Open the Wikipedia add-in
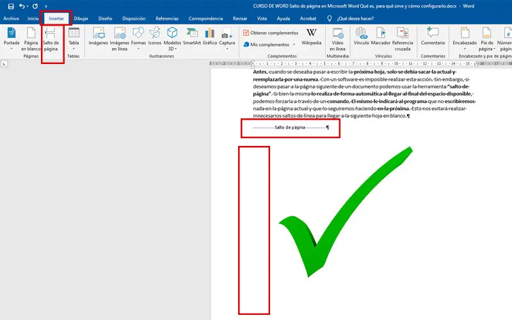The image size is (512, 320). (311, 36)
